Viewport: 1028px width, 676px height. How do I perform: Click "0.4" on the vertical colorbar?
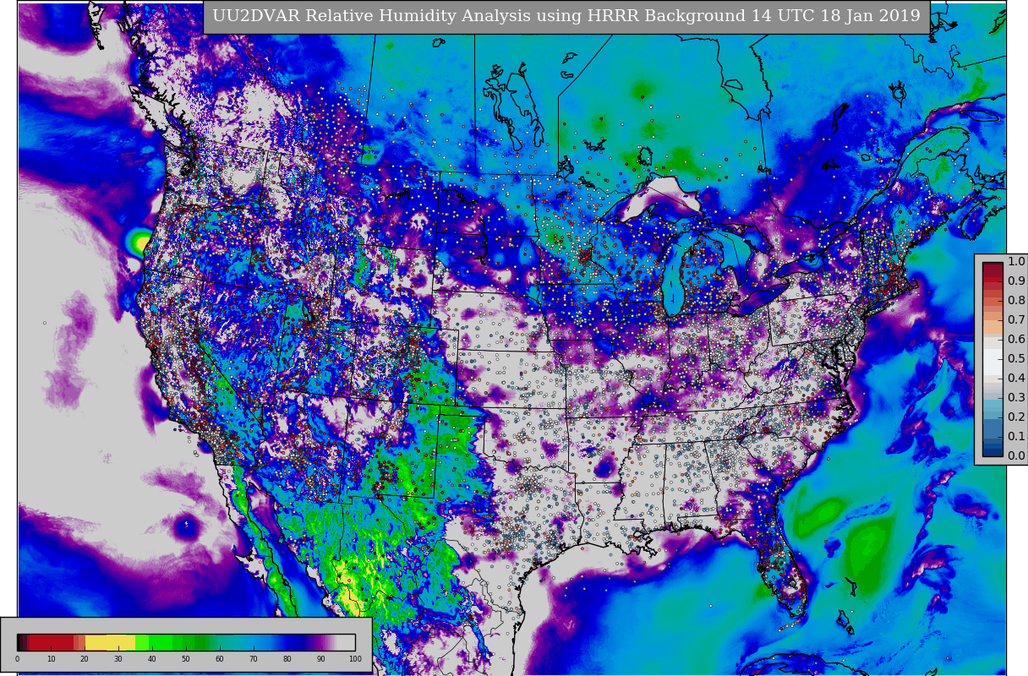pos(1016,379)
